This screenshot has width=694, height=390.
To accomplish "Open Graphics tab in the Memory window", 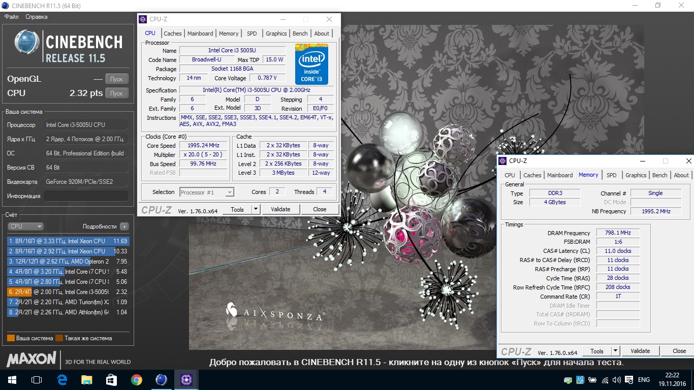I will (636, 175).
